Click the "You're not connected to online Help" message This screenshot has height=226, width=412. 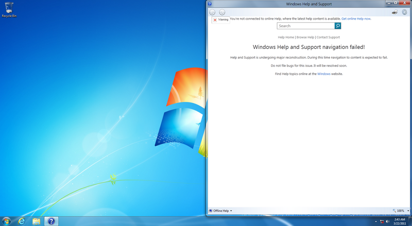click(285, 19)
